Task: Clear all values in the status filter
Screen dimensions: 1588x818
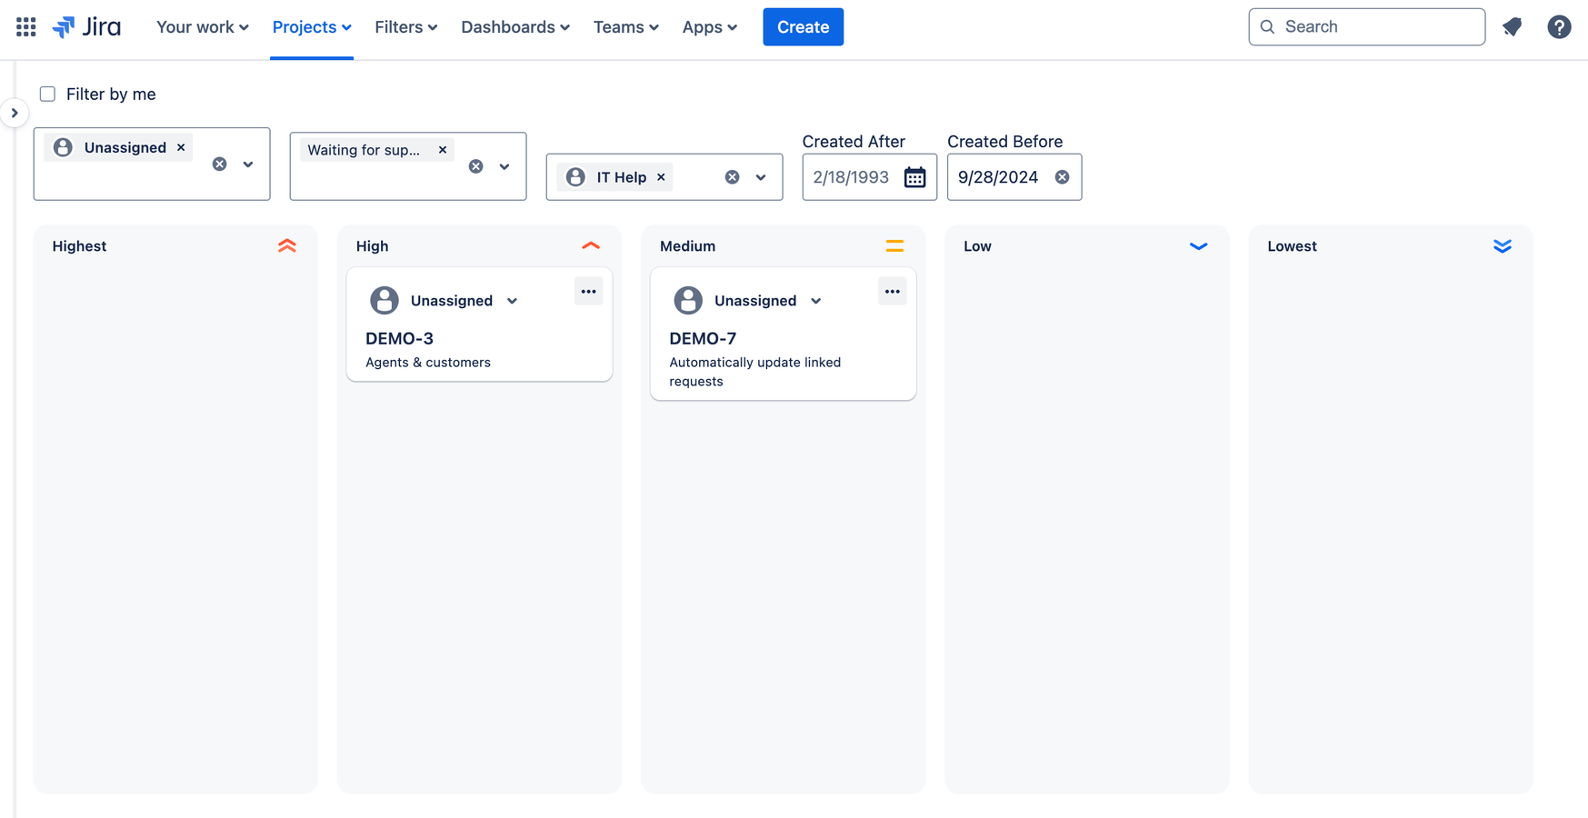Action: (475, 166)
